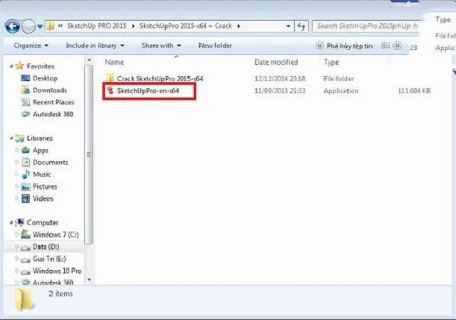The width and height of the screenshot is (456, 320).
Task: Click Phá hủy tệp tin button
Action: pyautogui.click(x=344, y=46)
